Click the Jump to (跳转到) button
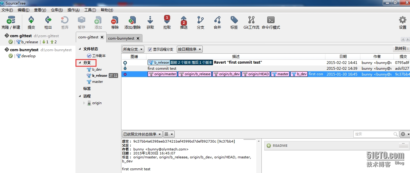 (401, 49)
